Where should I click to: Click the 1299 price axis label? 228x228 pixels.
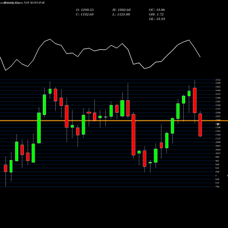[218, 113]
